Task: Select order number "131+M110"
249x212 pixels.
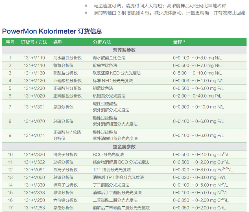Action: point(34,65)
